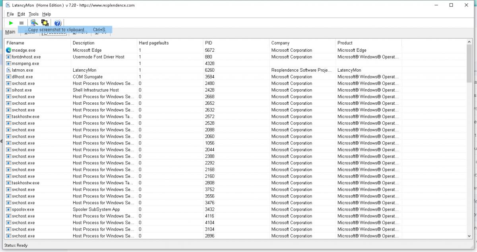Click the "Status: Ready" status bar text
Screen dimensions: 477x252
(16, 245)
